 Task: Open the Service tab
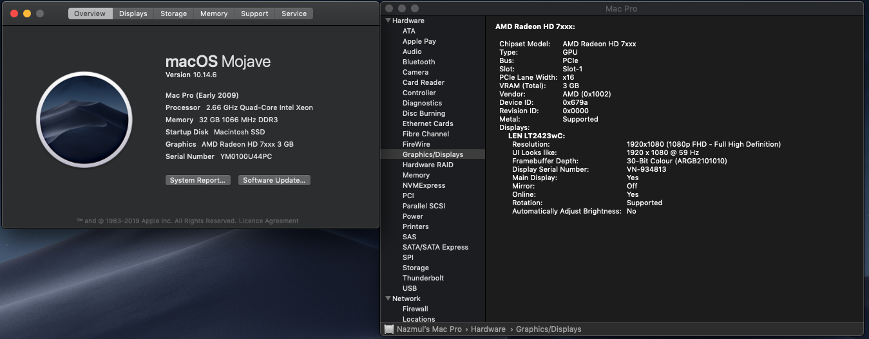tap(294, 14)
